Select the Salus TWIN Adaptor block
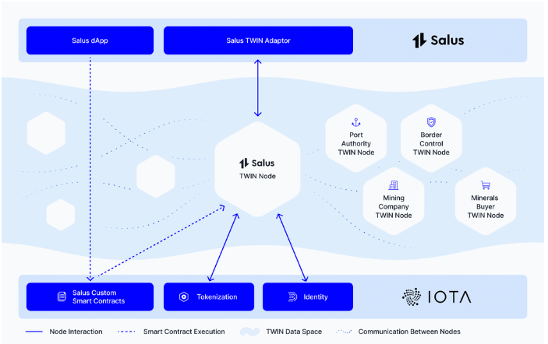 258,40
